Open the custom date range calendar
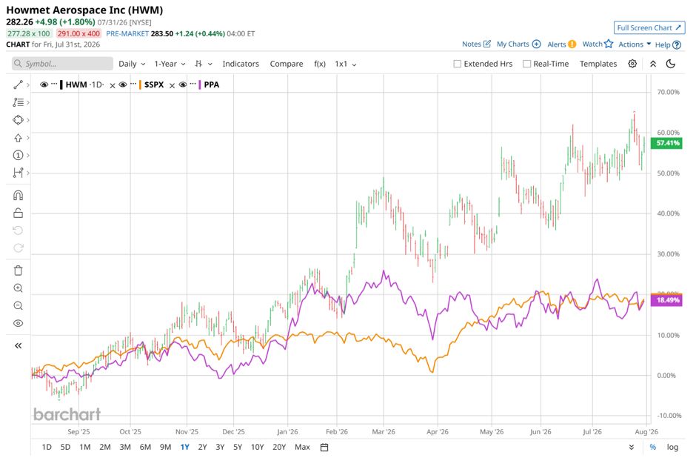The height and width of the screenshot is (458, 696). (324, 448)
